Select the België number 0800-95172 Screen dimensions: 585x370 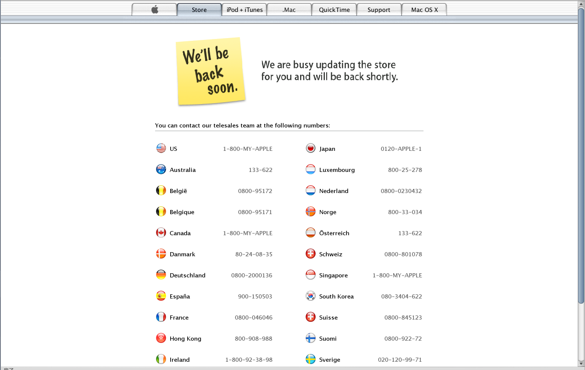(x=255, y=191)
